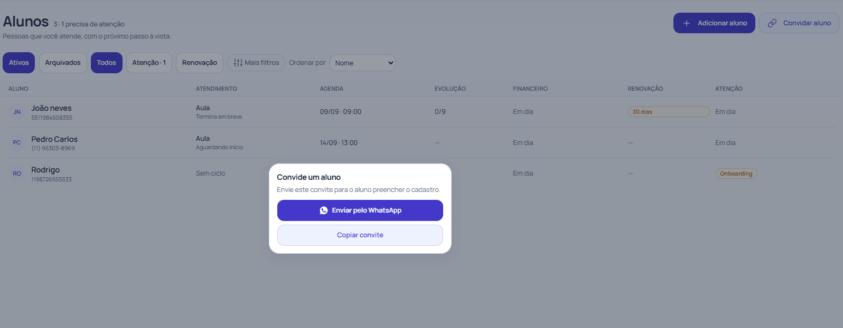Click the plus icon in Adicionar aluno
The width and height of the screenshot is (843, 328).
687,23
